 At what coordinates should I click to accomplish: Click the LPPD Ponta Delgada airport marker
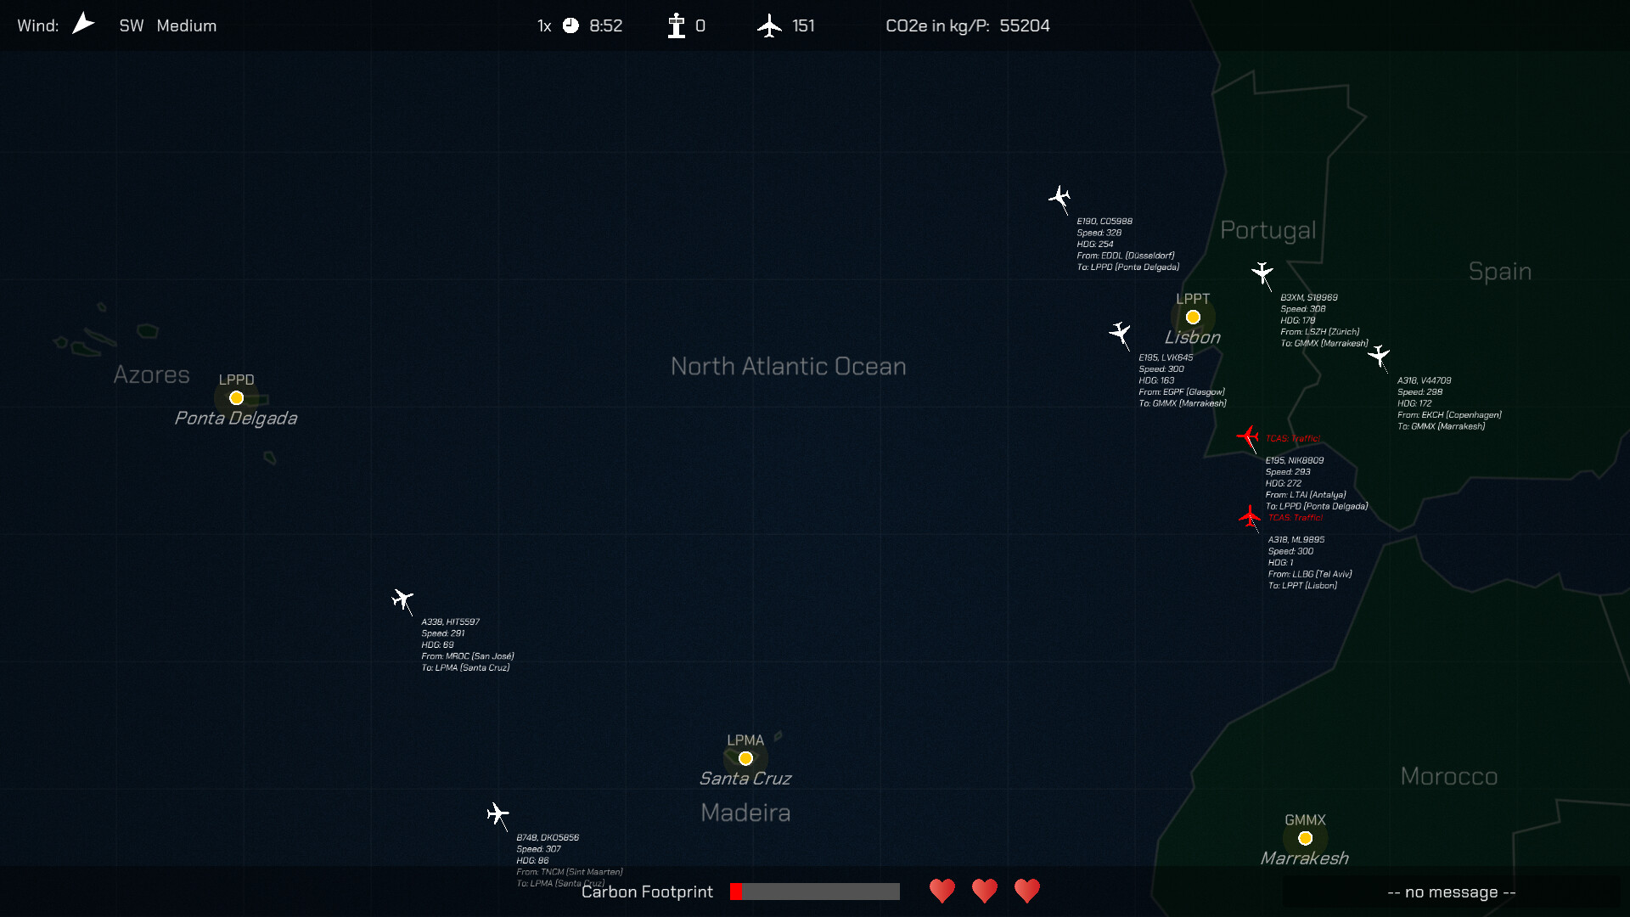235,397
